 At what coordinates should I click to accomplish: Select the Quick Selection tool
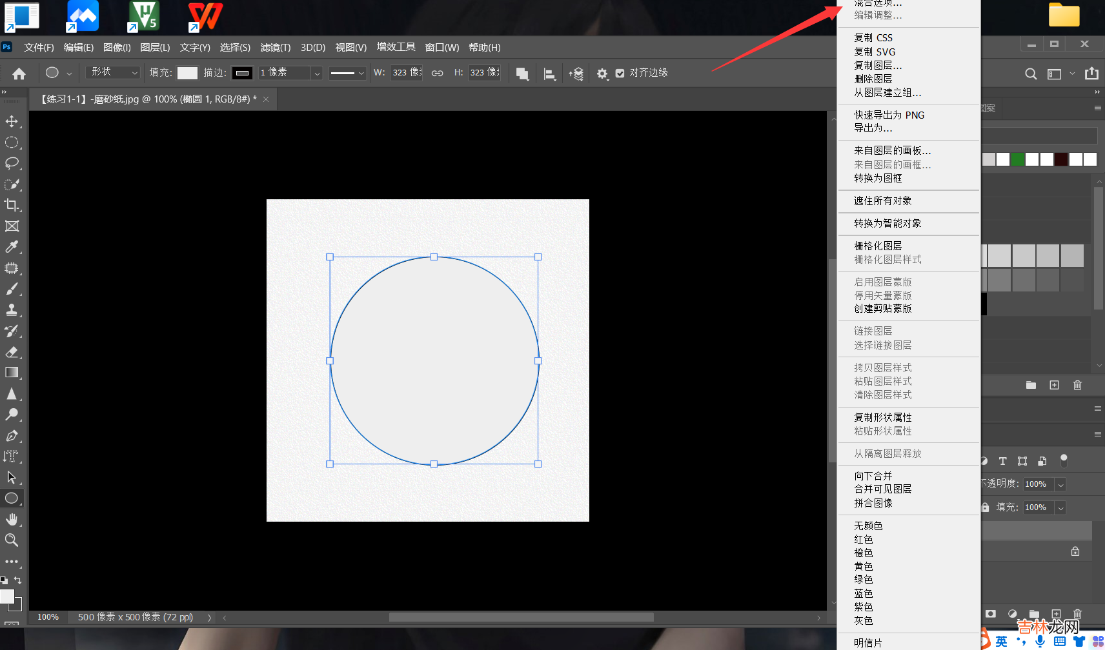[x=12, y=184]
